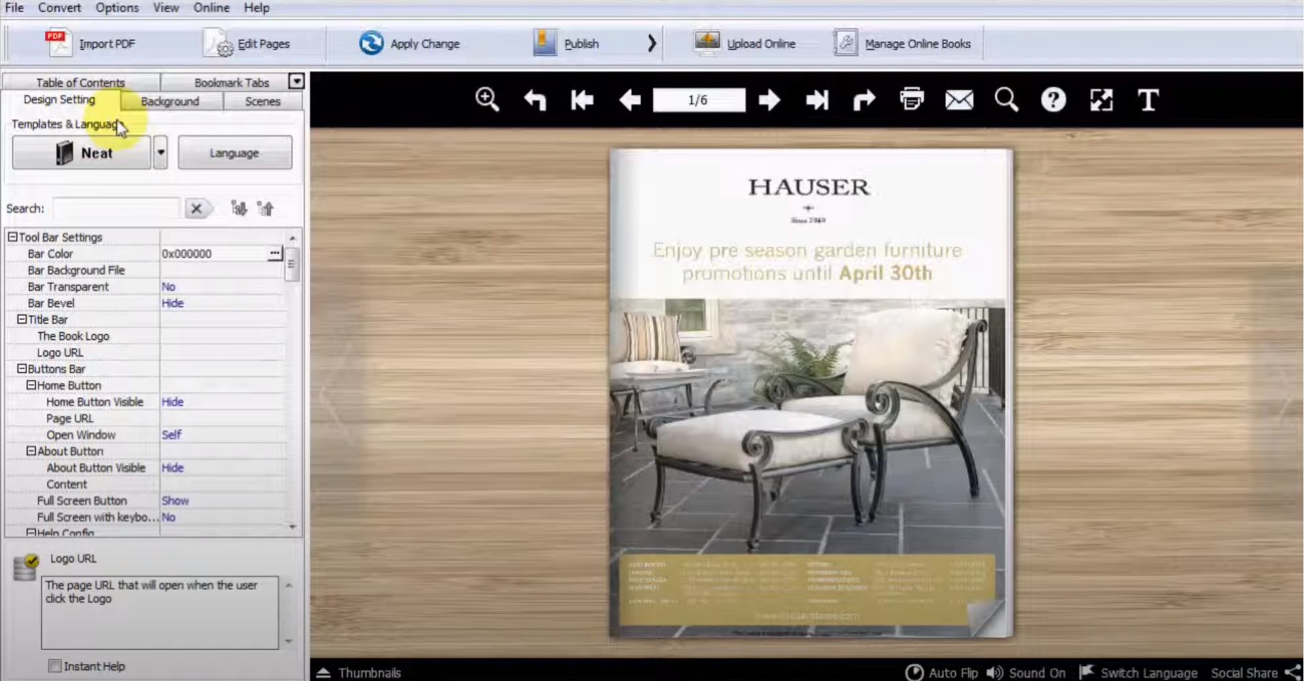Clear the search field with X button
Image resolution: width=1304 pixels, height=681 pixels.
[196, 209]
